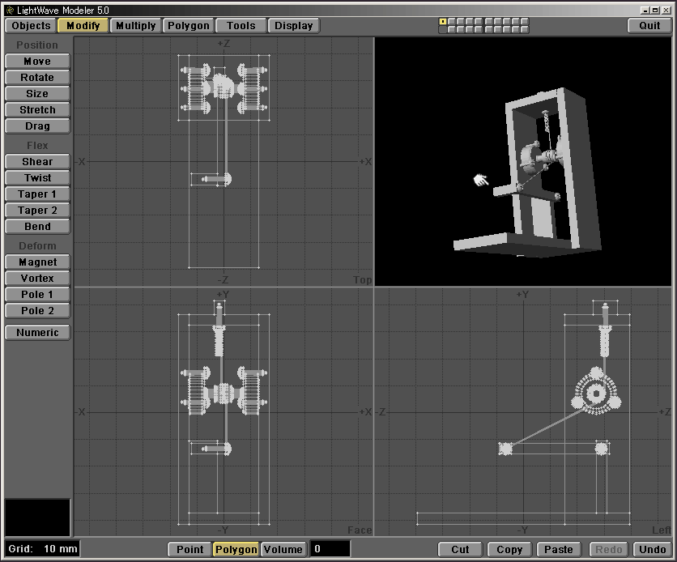This screenshot has width=677, height=562.
Task: Switch selection mode to Volume
Action: click(x=283, y=549)
